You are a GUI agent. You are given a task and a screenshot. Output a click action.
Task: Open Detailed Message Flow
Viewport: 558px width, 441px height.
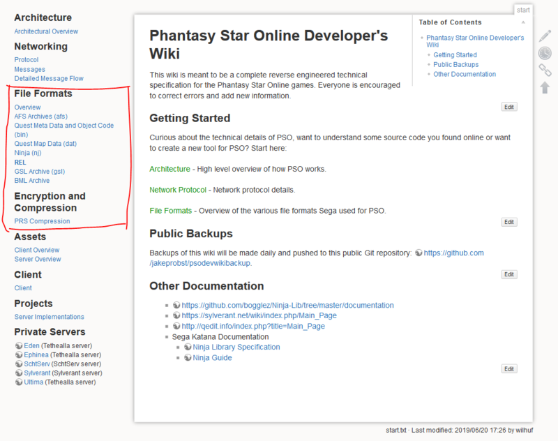tap(49, 78)
